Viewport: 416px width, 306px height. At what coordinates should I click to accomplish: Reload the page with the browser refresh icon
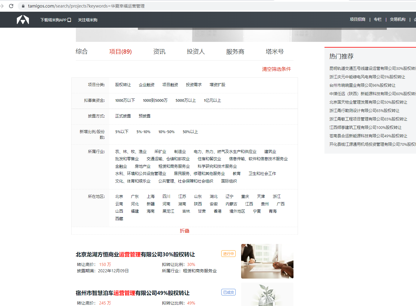[11, 6]
